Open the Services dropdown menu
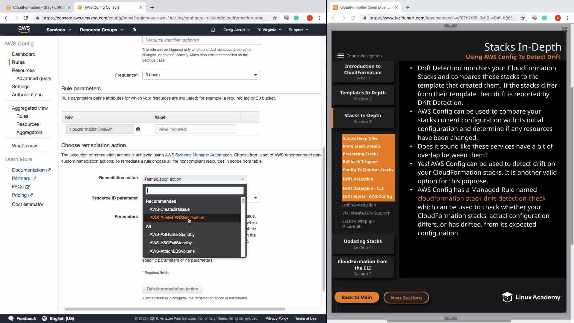 tap(59, 30)
